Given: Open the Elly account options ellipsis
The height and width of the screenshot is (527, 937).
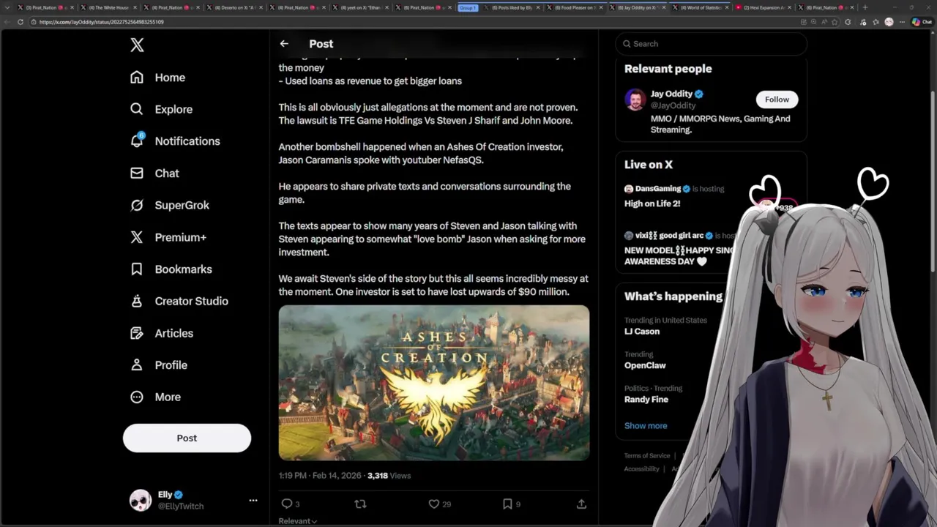Looking at the screenshot, I should pyautogui.click(x=253, y=501).
